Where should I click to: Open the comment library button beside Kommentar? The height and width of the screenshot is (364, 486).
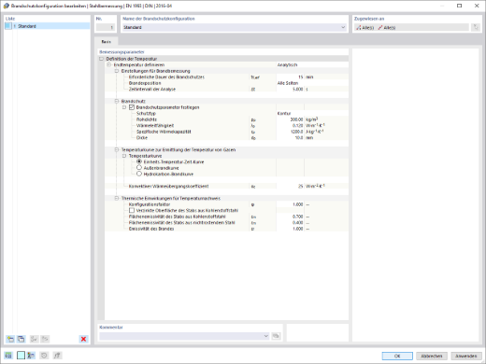point(276,336)
